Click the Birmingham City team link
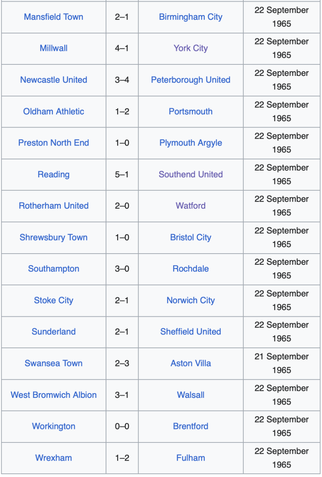Screen dimensions: 322x477 [191, 17]
